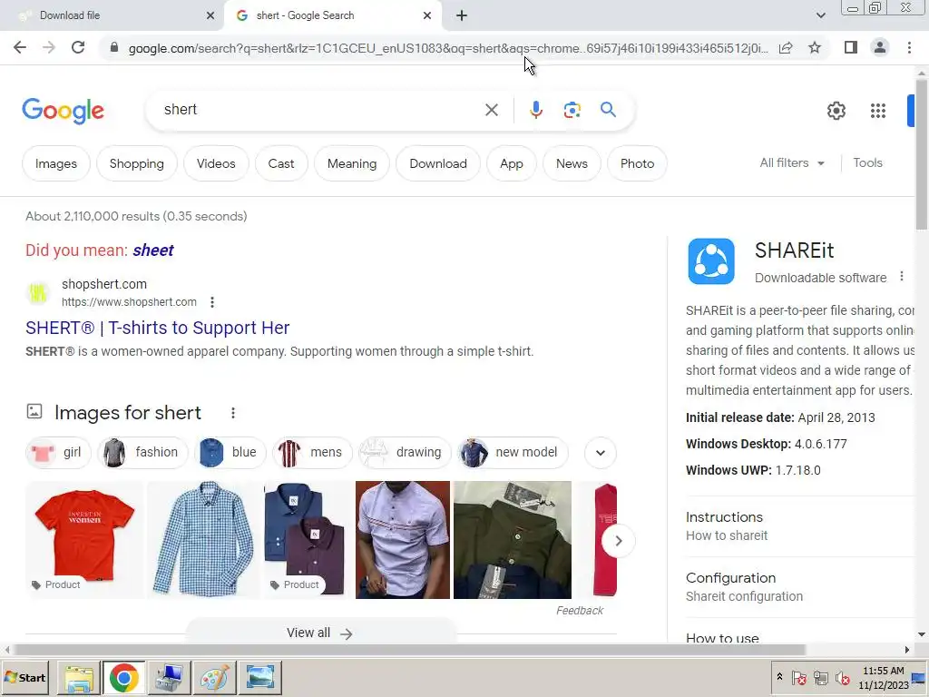
Task: Open the Windows Start menu
Action: (x=24, y=677)
